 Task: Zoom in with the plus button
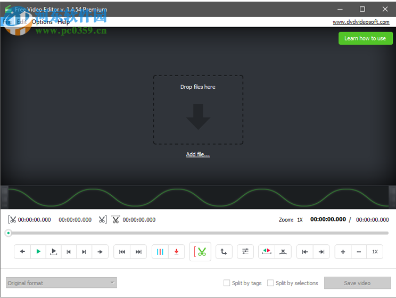click(343, 252)
